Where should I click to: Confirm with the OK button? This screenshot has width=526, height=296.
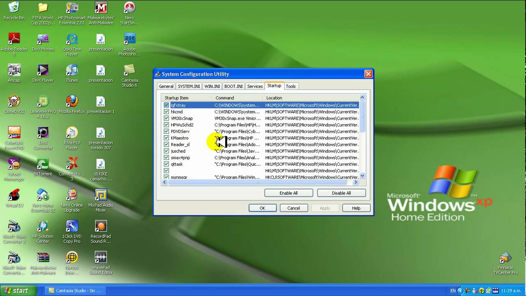(262, 208)
